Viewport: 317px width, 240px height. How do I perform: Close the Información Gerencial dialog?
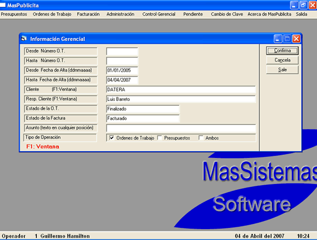tap(296, 39)
